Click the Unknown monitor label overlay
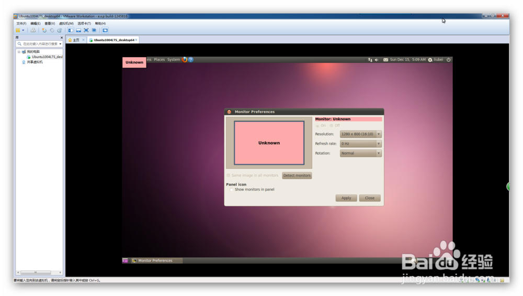 pyautogui.click(x=134, y=62)
